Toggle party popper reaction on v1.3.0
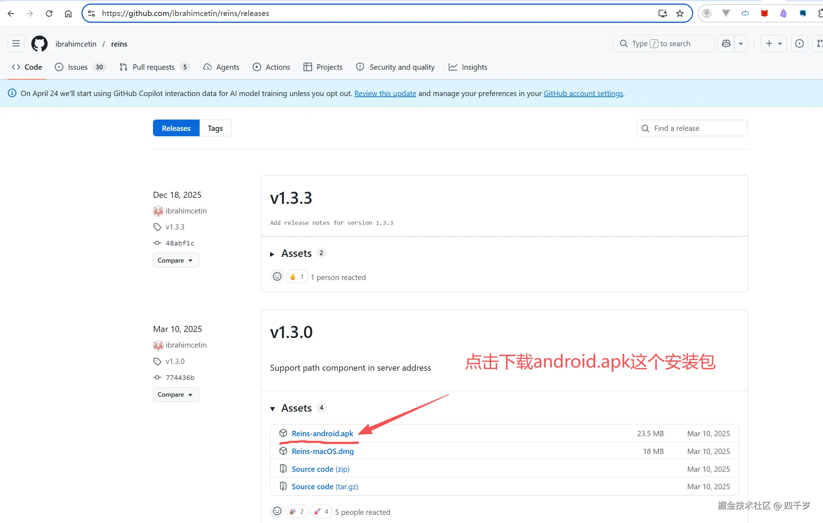The height and width of the screenshot is (523, 823). 297,511
